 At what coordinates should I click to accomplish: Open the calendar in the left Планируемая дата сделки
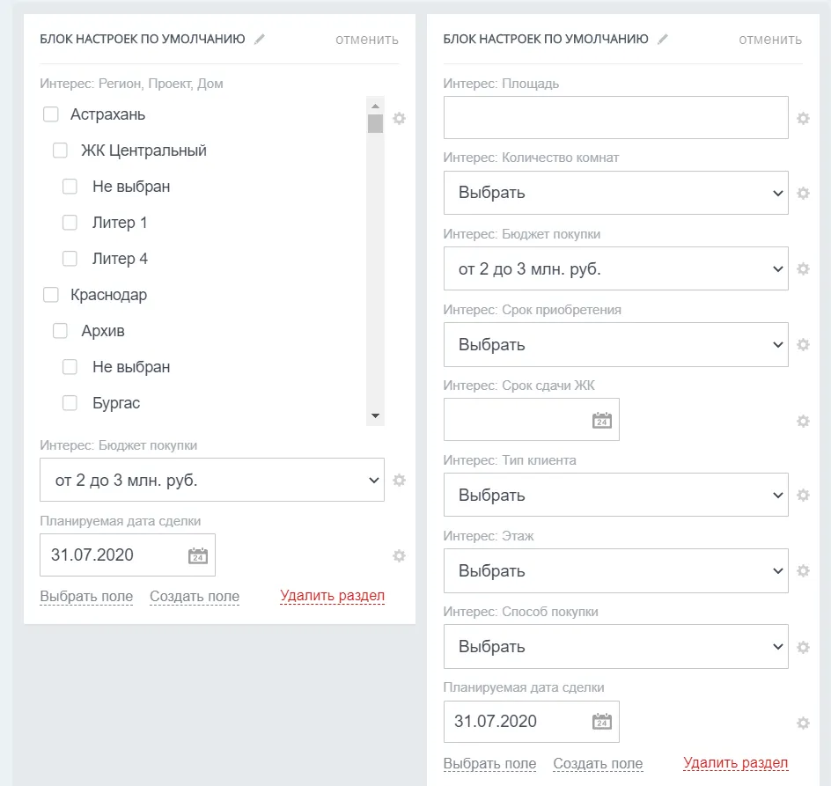click(x=198, y=555)
